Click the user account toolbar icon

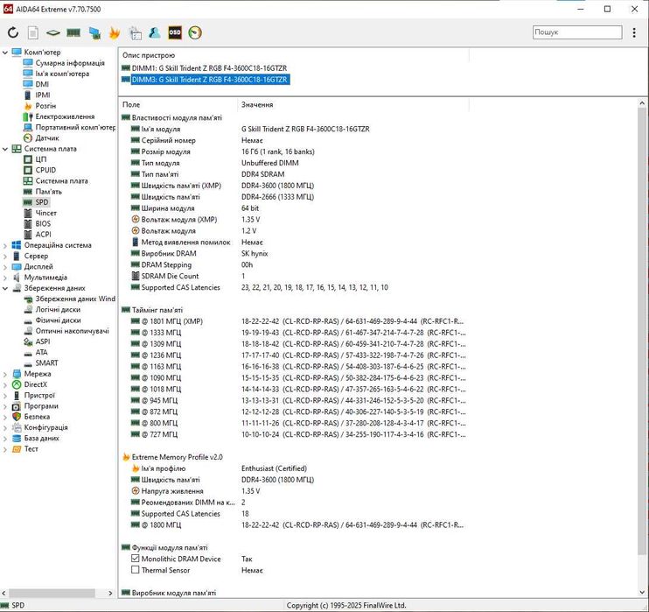click(x=155, y=32)
